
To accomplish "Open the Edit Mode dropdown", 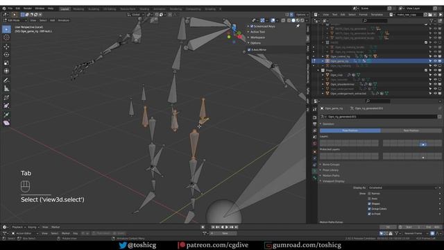I will pos(15,20).
